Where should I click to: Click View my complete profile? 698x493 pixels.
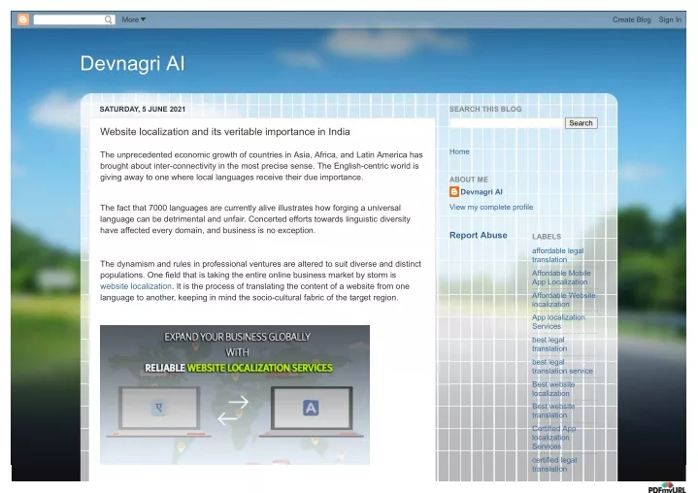point(491,207)
